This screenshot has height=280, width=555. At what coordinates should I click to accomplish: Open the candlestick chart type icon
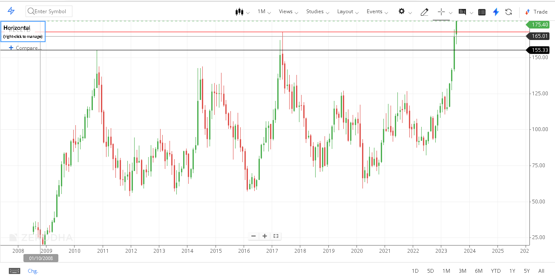point(239,11)
